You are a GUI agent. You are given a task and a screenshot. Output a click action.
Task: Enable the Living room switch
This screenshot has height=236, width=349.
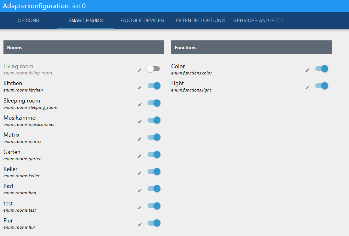click(x=153, y=69)
